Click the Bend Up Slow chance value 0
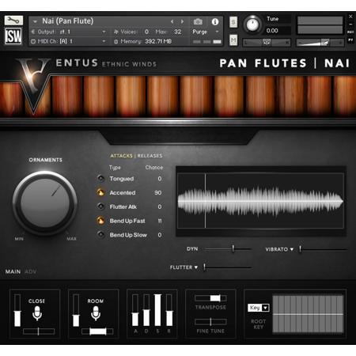The image size is (356, 356). click(x=160, y=235)
